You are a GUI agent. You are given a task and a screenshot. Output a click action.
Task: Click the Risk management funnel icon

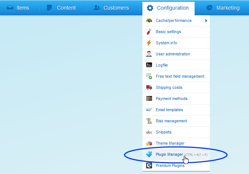click(149, 121)
